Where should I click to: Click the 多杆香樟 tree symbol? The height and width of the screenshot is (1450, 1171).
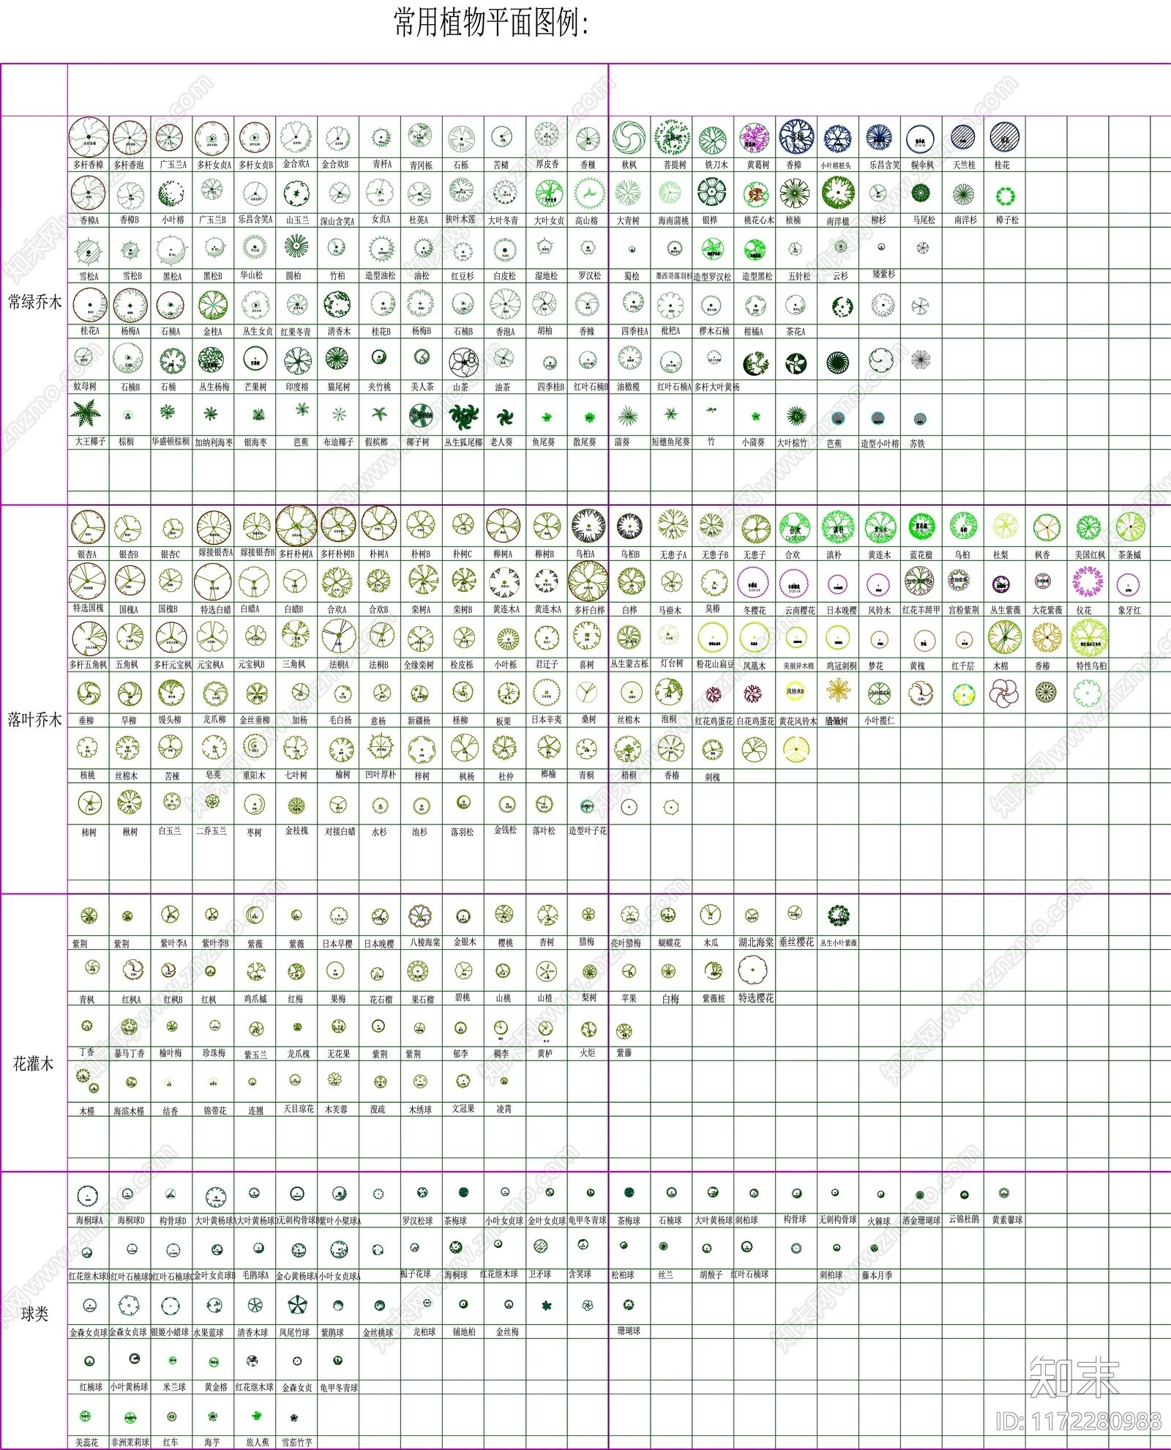click(x=89, y=138)
